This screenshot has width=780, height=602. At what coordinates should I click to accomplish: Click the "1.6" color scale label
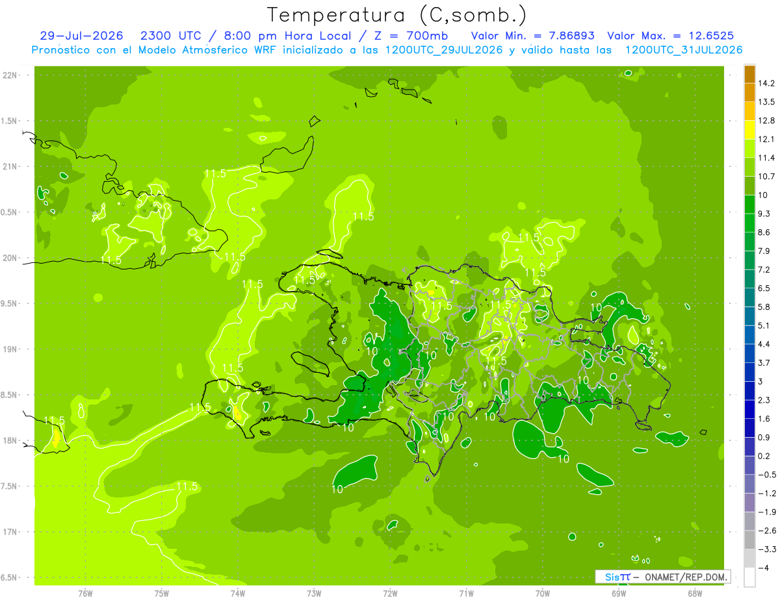pos(764,419)
